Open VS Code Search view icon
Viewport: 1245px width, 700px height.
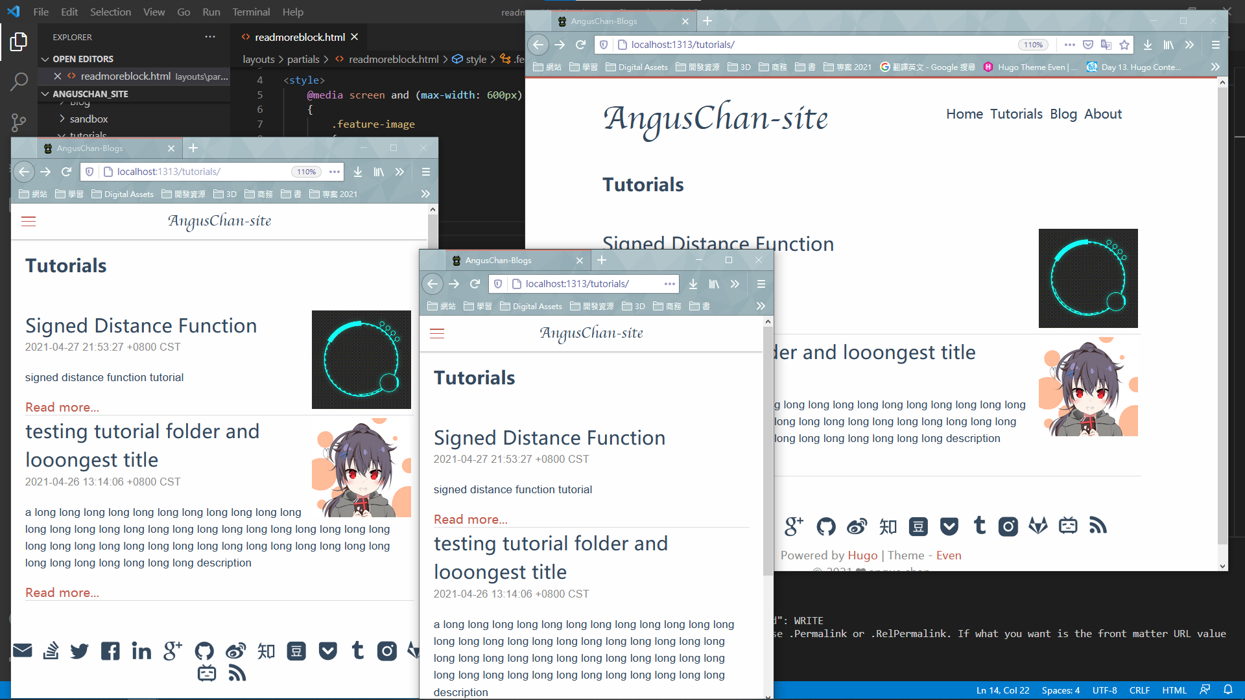pyautogui.click(x=19, y=82)
